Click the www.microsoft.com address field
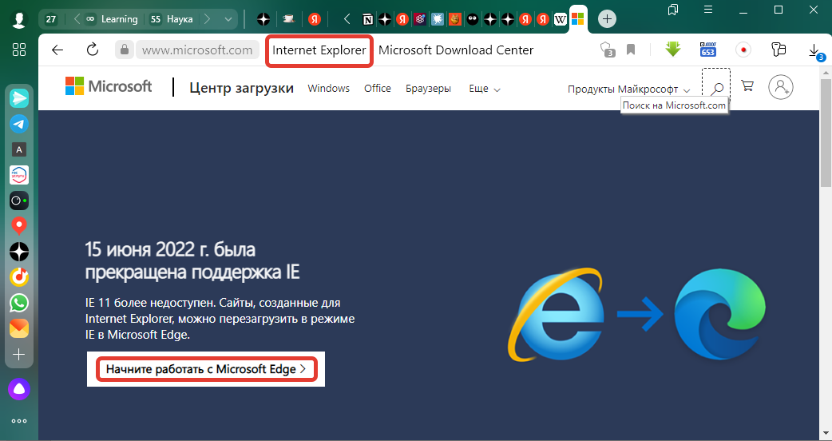The width and height of the screenshot is (832, 441). 197,50
